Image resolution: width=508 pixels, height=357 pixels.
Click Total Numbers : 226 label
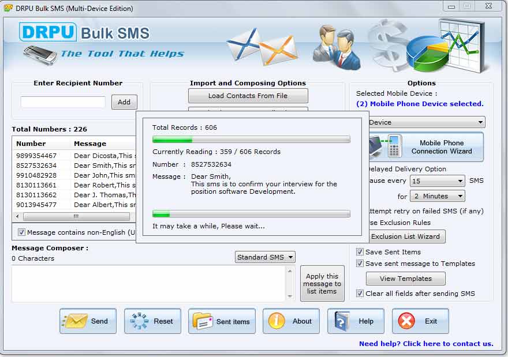[49, 129]
